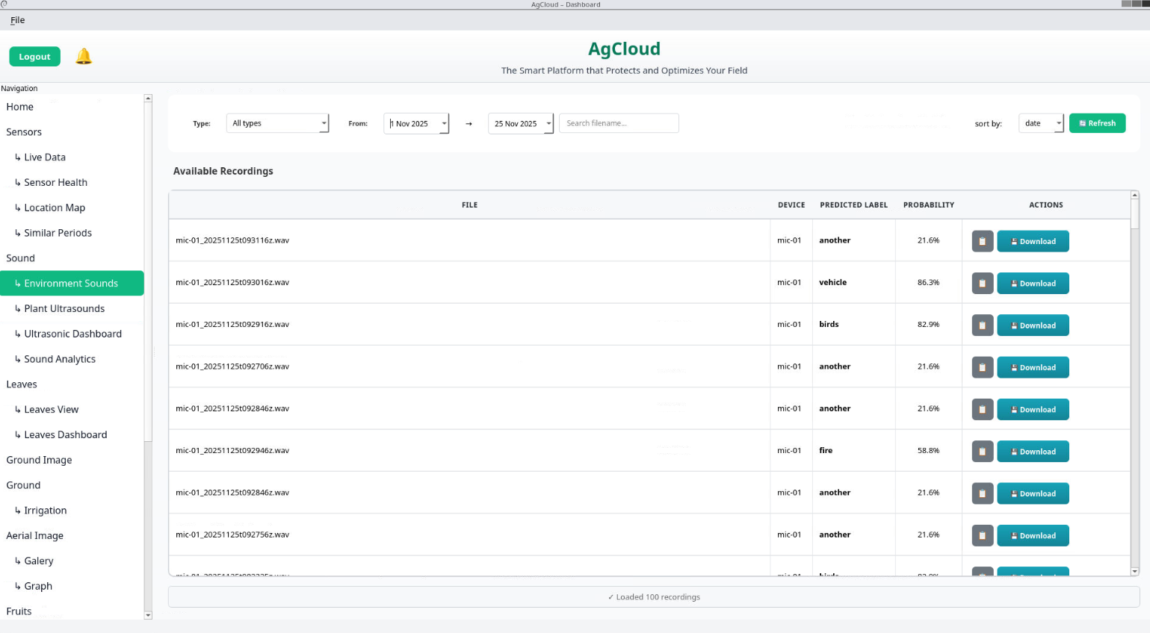Screen dimensions: 1150x633
Task: Expand the sort by date dropdown
Action: [x=1058, y=123]
